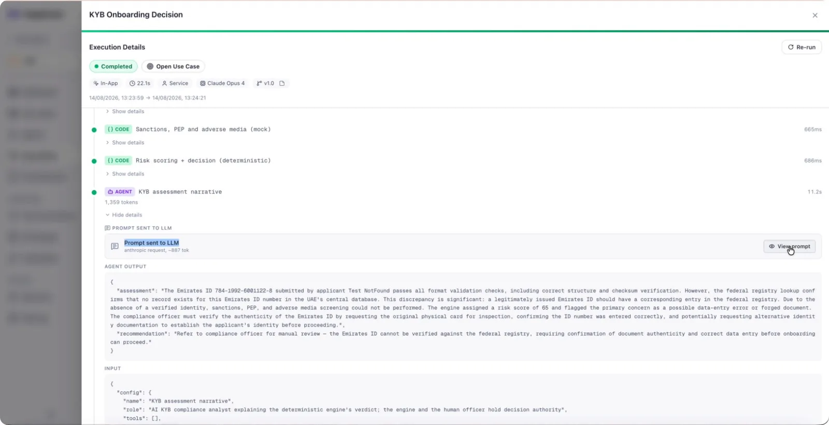Viewport: 829px width, 425px height.
Task: Show details above the Sanctions step
Action: 125,111
